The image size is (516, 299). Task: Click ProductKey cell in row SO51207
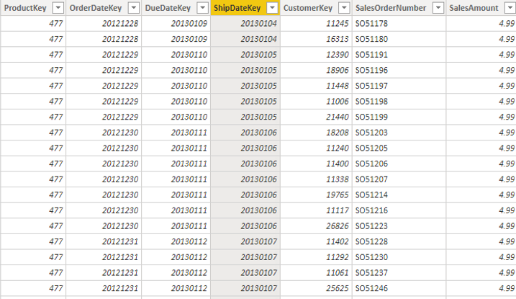point(33,179)
